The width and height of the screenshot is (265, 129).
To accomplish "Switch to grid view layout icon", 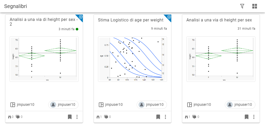I will (255, 6).
